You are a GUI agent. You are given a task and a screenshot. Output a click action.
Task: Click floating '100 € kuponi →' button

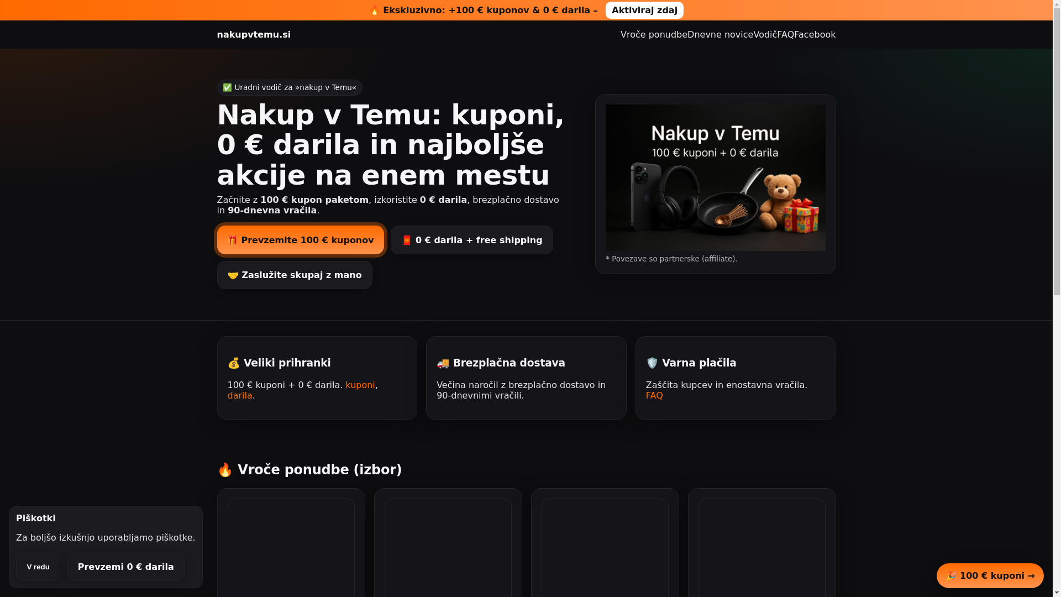point(990,575)
